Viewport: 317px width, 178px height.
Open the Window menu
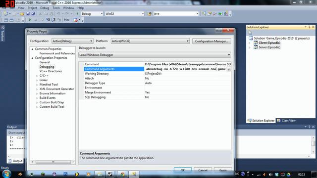tap(68, 8)
